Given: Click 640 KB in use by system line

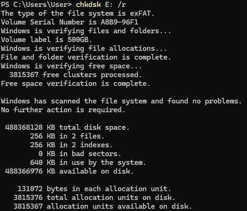Looking at the screenshot, I should (x=88, y=163).
